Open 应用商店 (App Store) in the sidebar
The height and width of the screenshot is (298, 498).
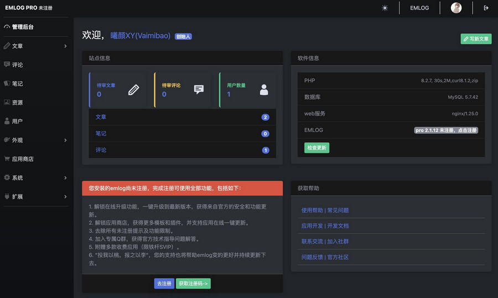click(x=23, y=159)
